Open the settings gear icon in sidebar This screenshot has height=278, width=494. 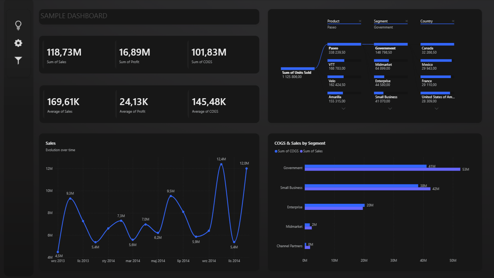click(18, 43)
